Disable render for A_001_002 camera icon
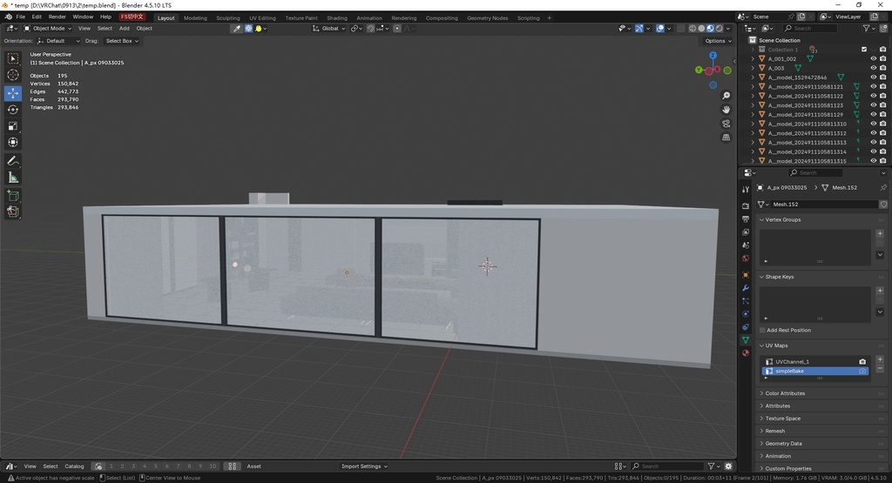The image size is (892, 483). point(883,58)
